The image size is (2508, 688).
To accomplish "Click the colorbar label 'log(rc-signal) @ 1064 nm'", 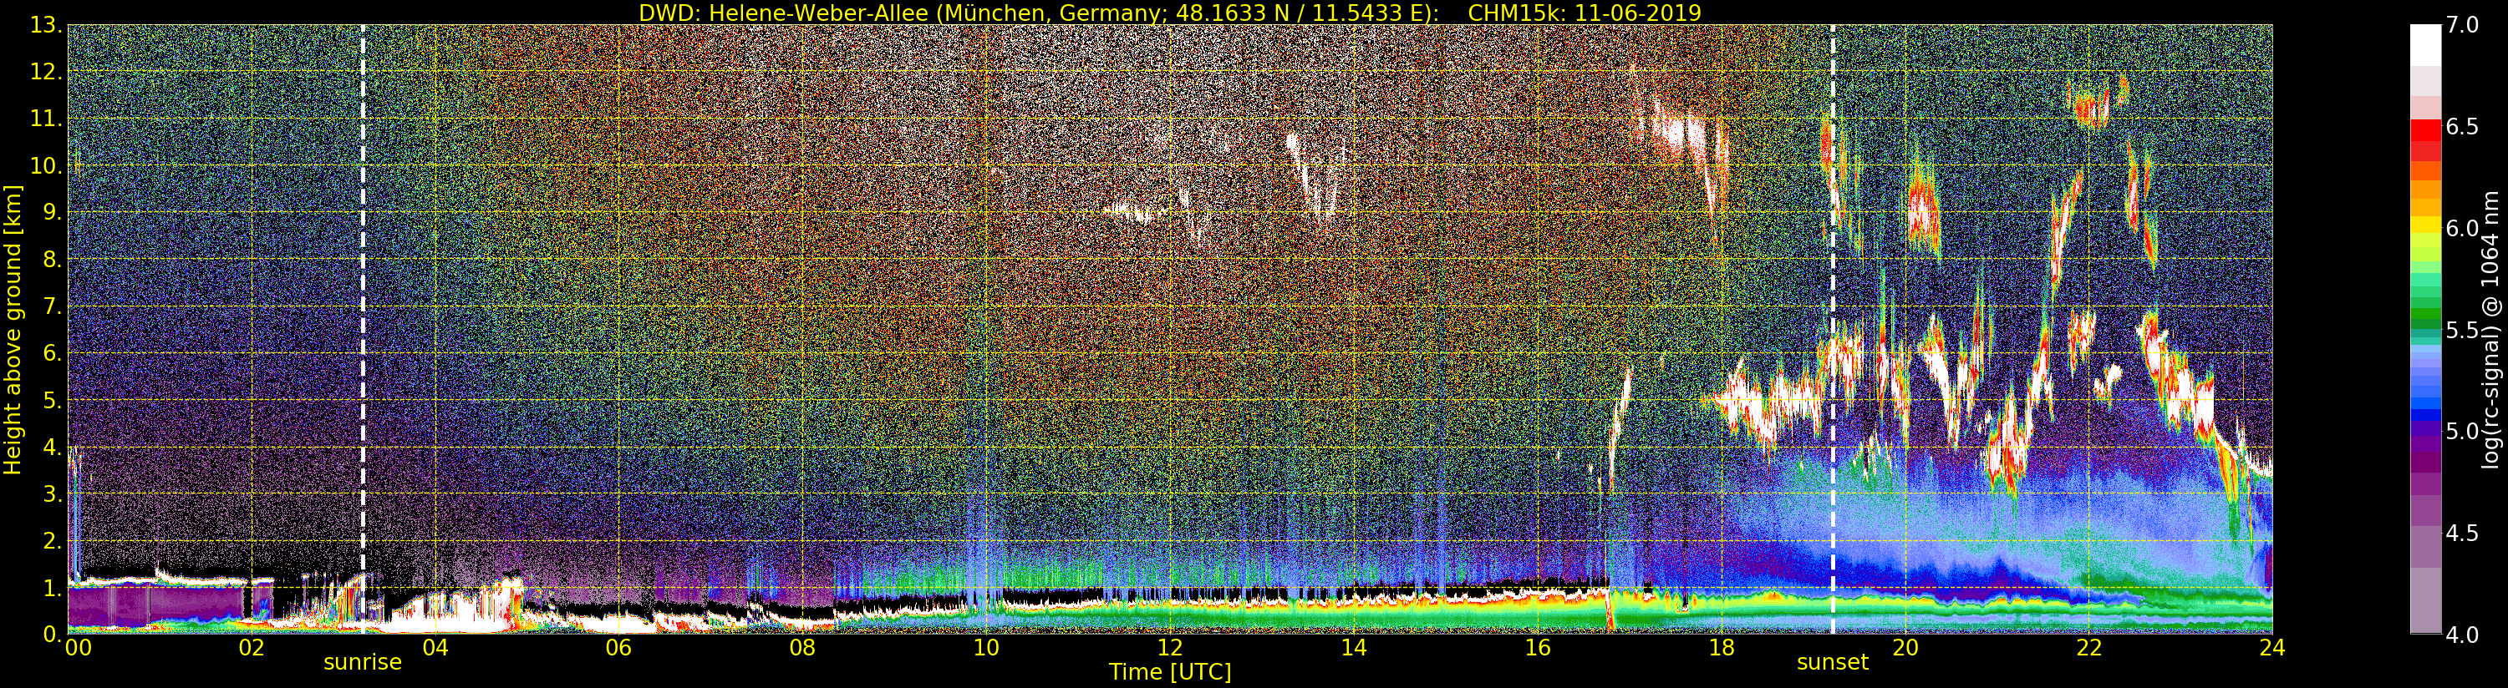I will [x=2491, y=329].
